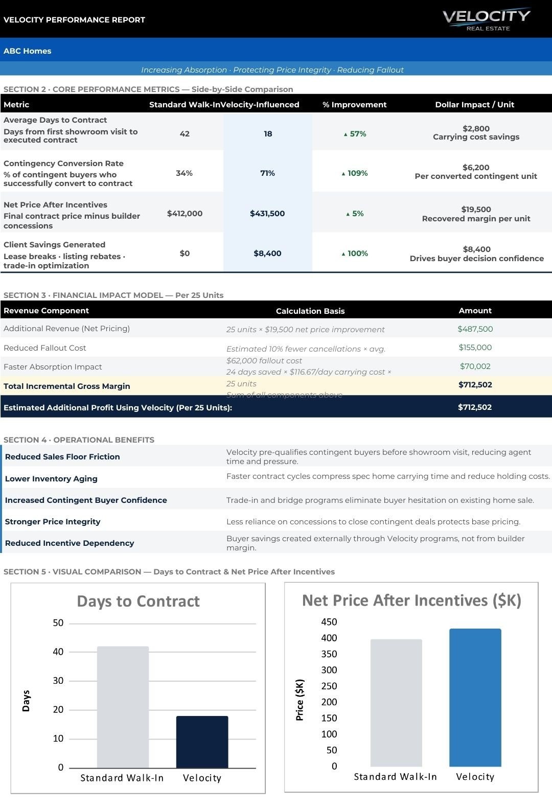This screenshot has height=809, width=552.
Task: Select the Dollar Impact / Unit column header
Action: [474, 104]
